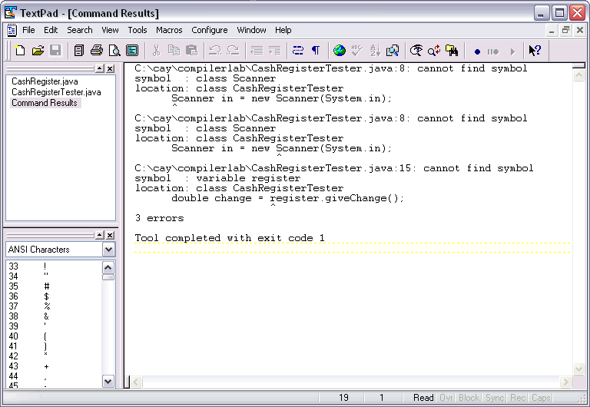Collapse the document selector pane arrow

pyautogui.click(x=99, y=69)
